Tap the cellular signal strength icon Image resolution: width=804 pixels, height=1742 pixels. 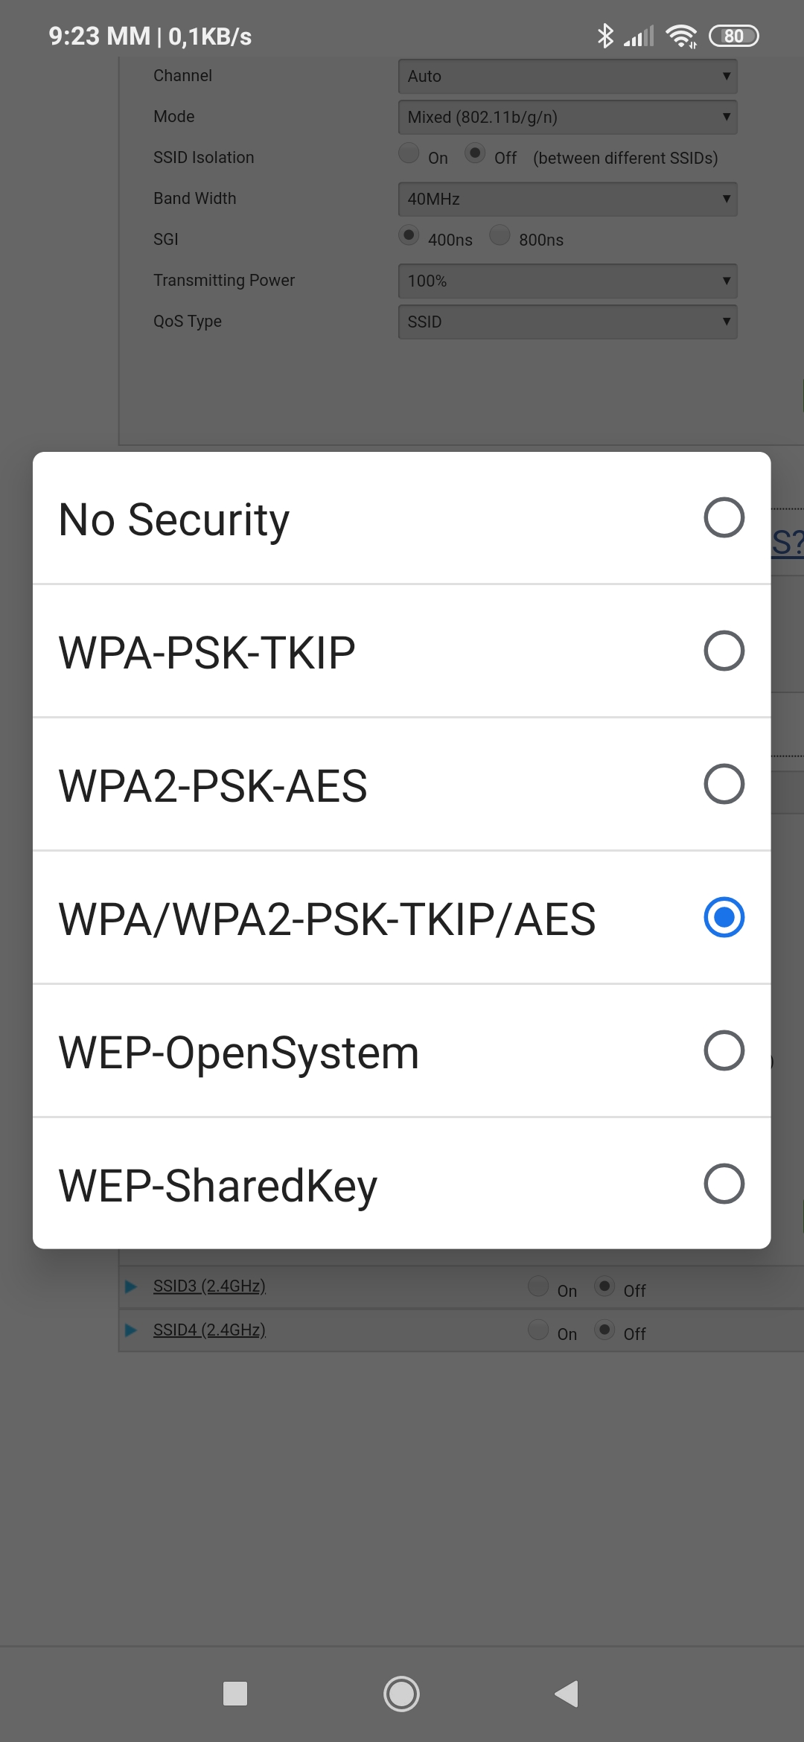pos(639,36)
